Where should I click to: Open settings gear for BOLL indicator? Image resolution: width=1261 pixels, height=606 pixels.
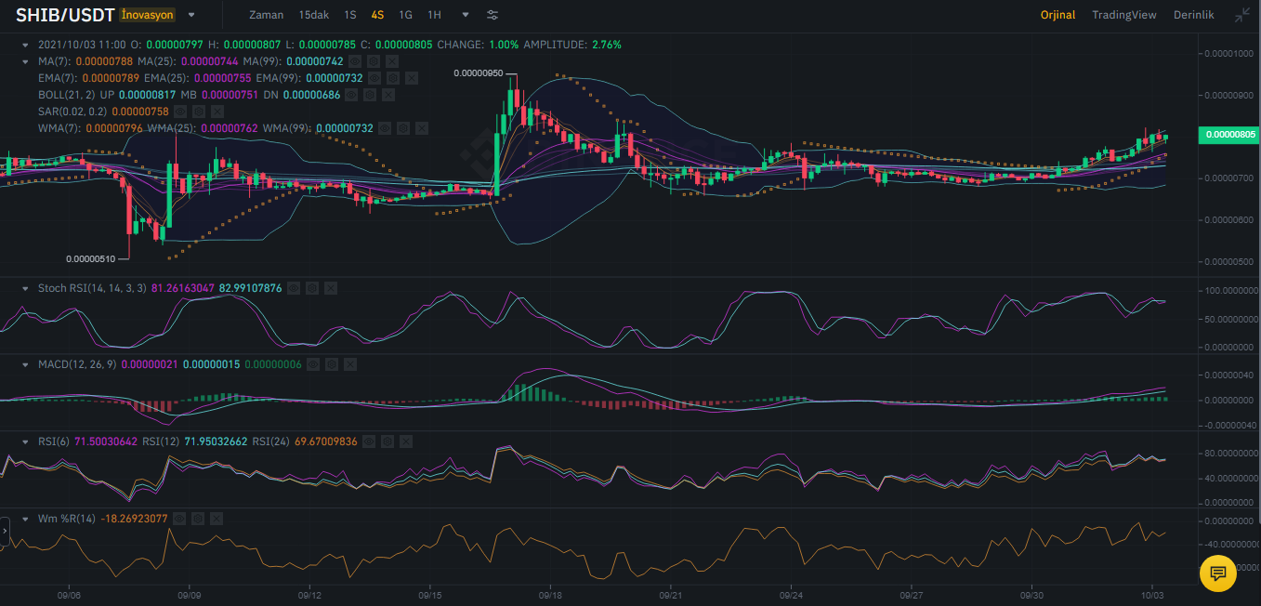(370, 95)
